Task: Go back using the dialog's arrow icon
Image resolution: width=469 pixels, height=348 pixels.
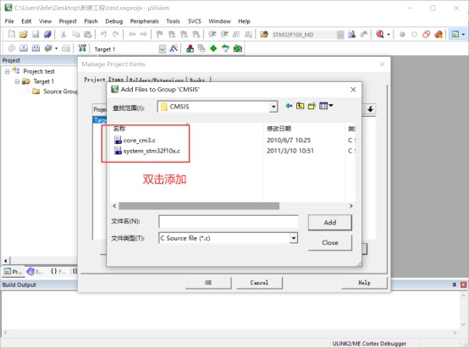Action: pos(289,106)
